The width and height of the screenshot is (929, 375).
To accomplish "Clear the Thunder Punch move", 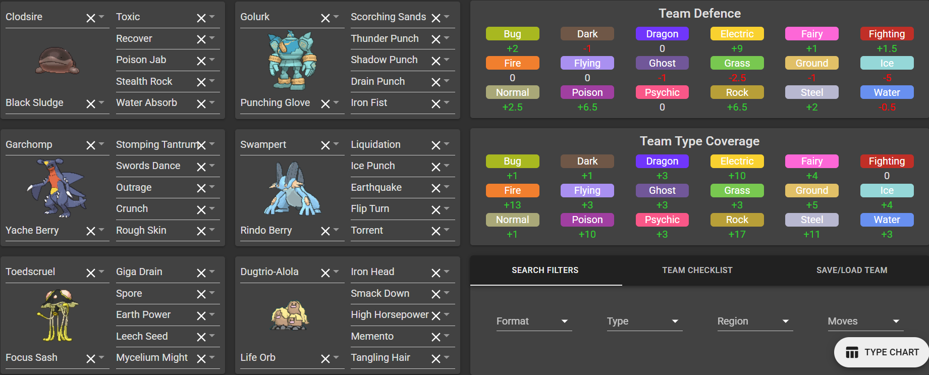I will 436,39.
